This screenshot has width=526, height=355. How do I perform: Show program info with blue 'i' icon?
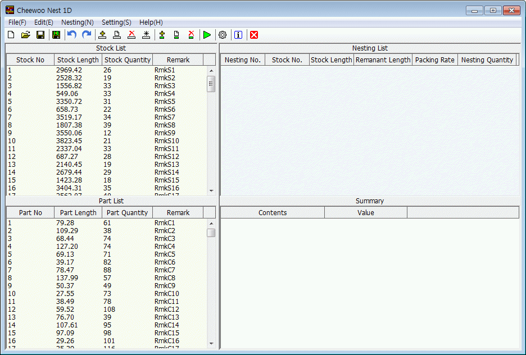[238, 35]
